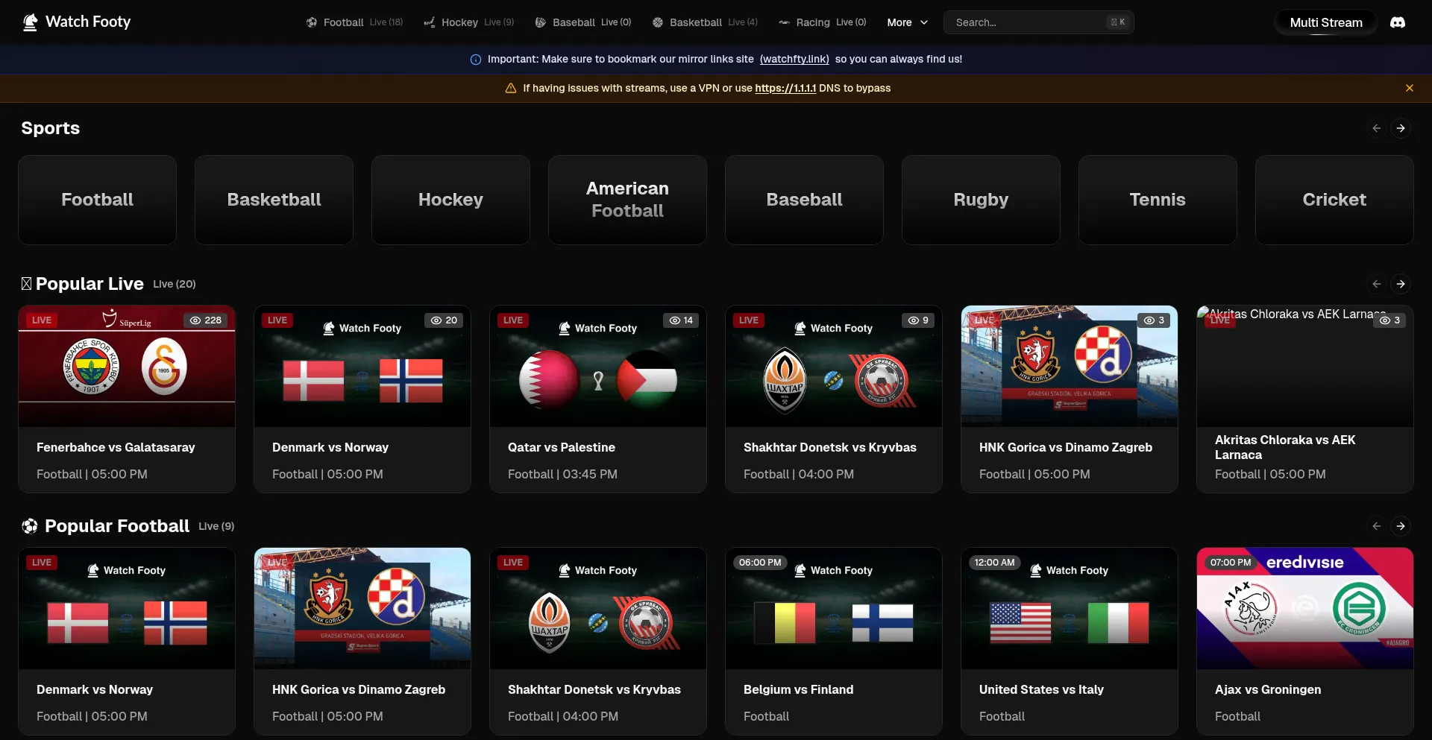Click the Watch Footy logo

click(x=77, y=22)
